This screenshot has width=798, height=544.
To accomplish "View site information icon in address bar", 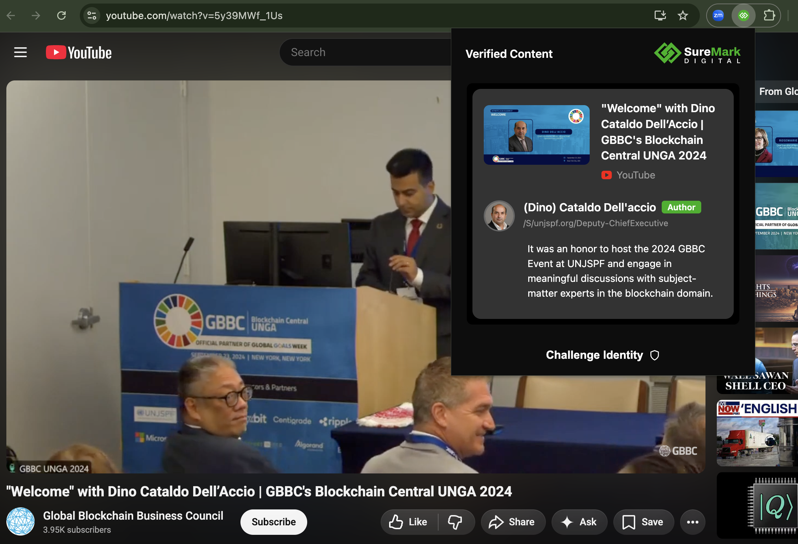I will pyautogui.click(x=92, y=16).
